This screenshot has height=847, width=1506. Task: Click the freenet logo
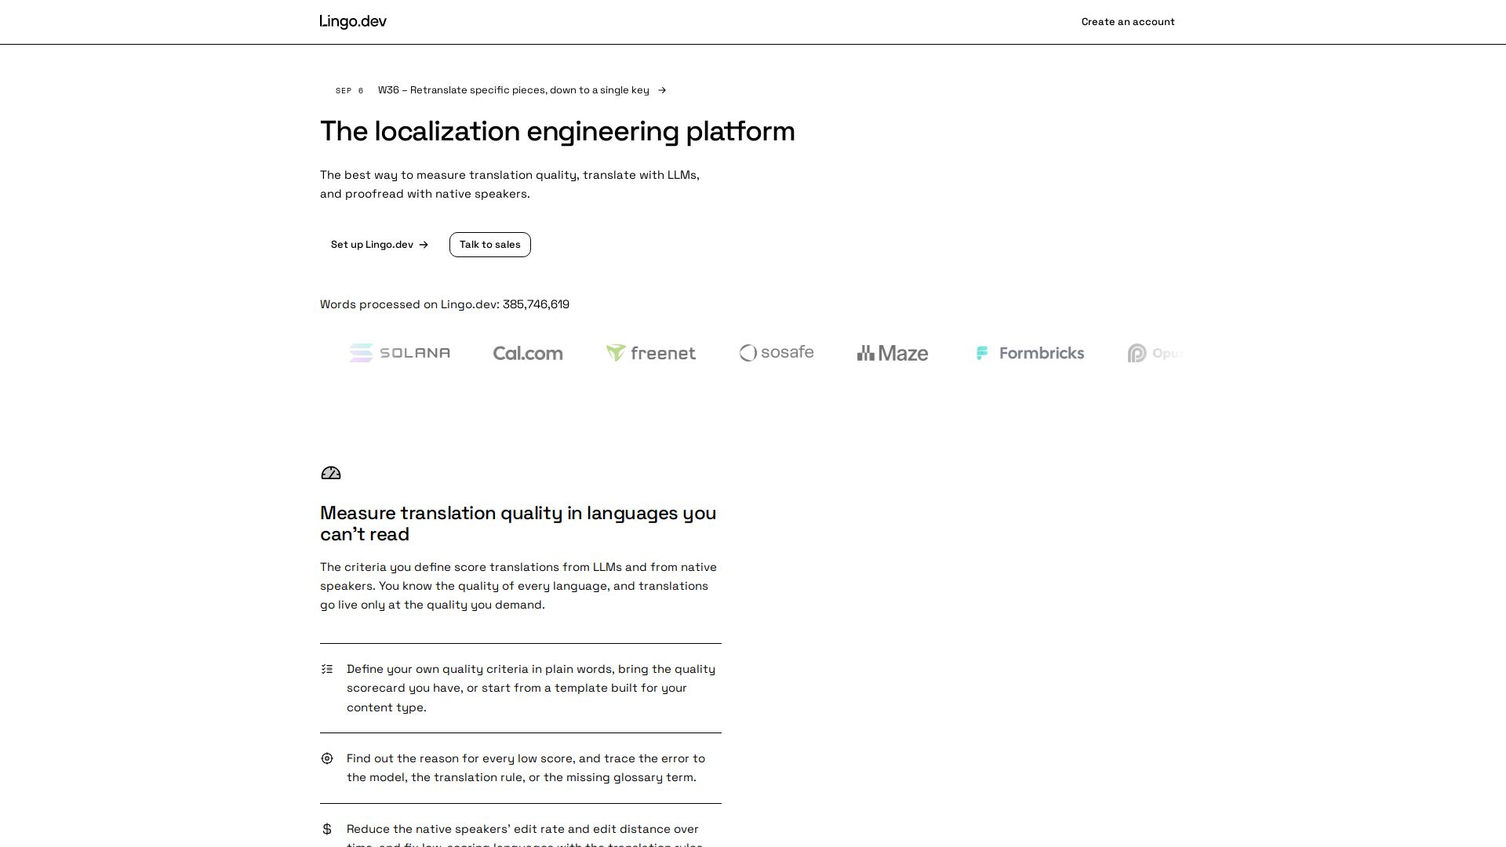651,353
